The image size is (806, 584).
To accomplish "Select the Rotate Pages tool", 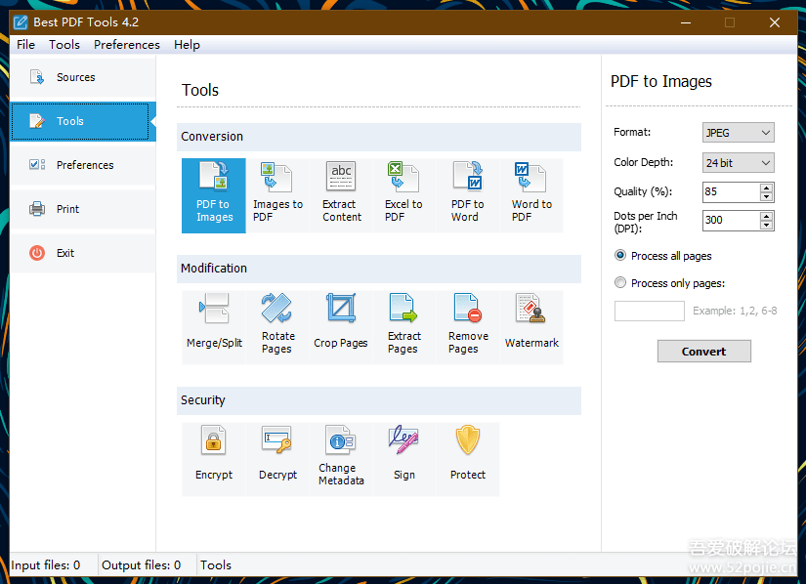I will 277,327.
